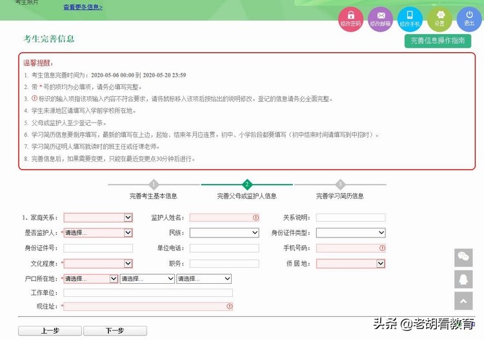Open 完善信息操作指南 button
The height and width of the screenshot is (340, 484).
coord(438,41)
